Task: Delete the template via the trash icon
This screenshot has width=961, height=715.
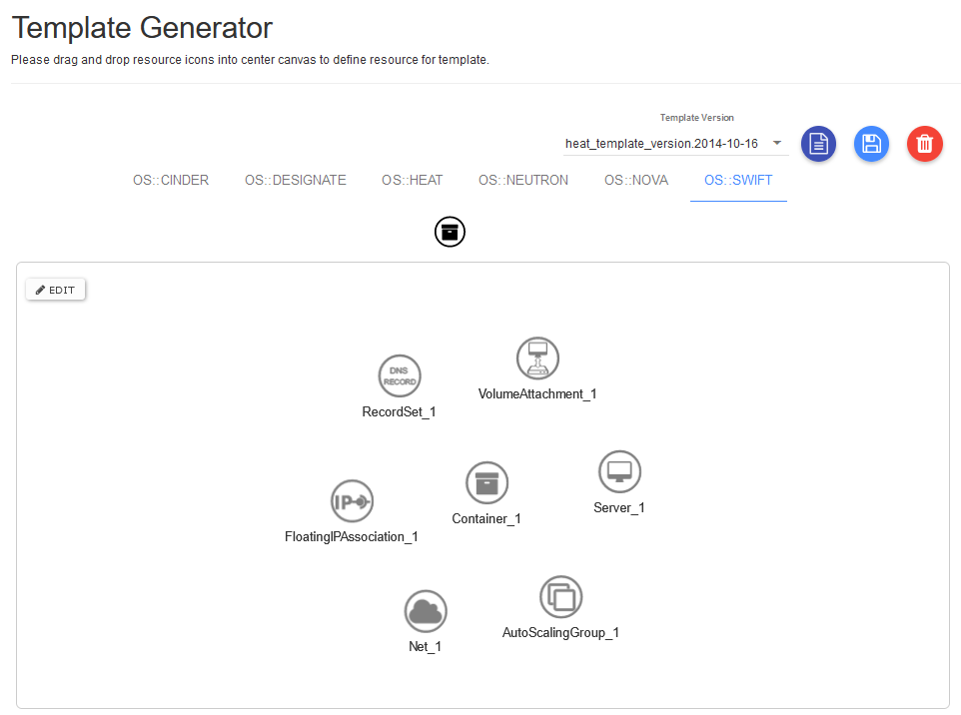Action: 924,144
